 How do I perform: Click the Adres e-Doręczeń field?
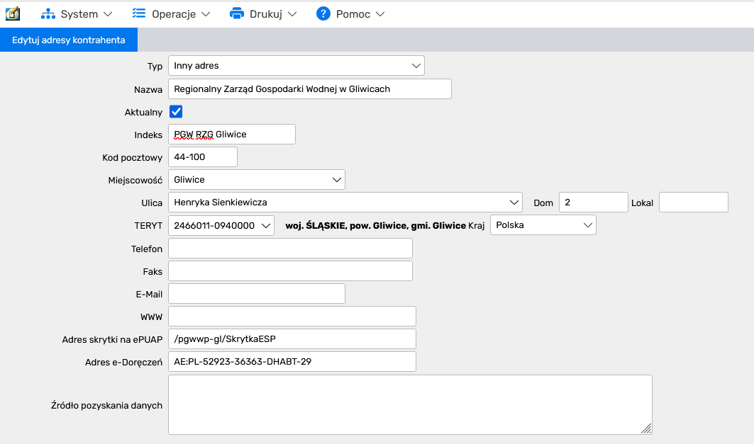click(x=292, y=361)
